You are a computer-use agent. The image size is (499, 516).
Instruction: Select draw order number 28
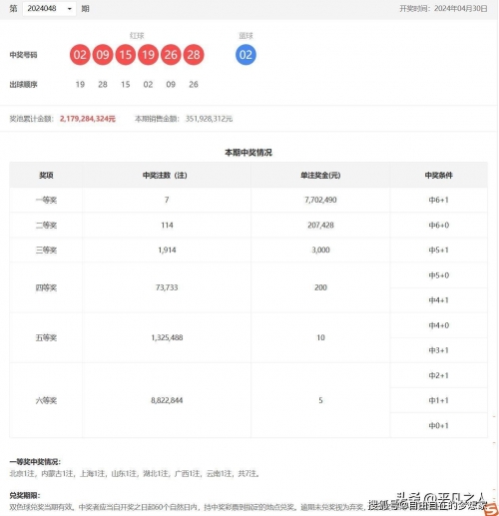103,85
